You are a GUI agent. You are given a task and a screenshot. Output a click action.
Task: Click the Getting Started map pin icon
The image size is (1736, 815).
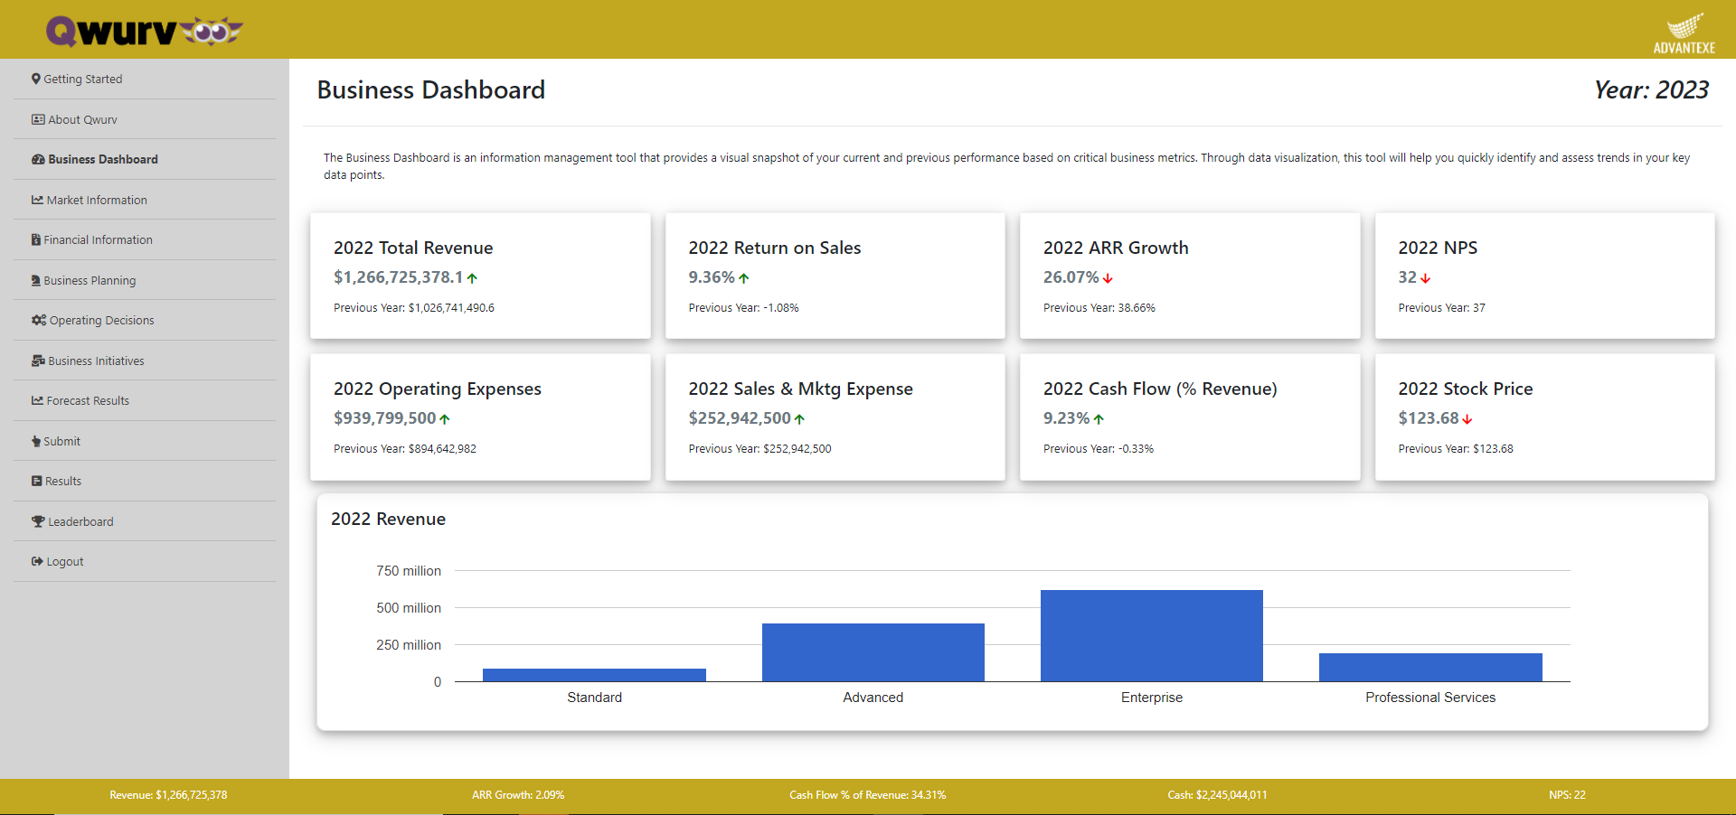(x=36, y=79)
